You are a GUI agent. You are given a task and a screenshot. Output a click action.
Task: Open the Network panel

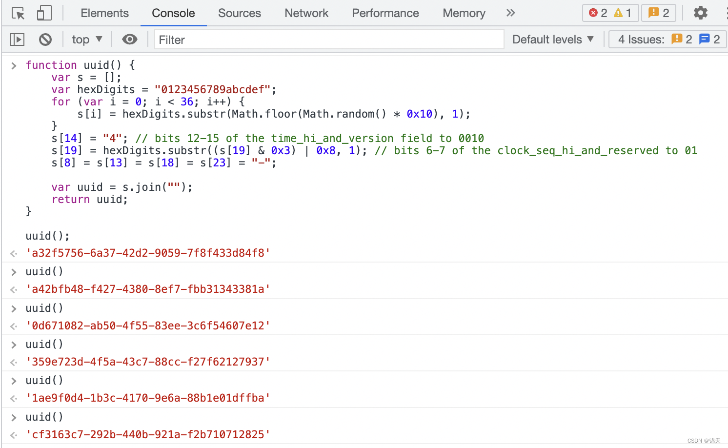pyautogui.click(x=306, y=13)
